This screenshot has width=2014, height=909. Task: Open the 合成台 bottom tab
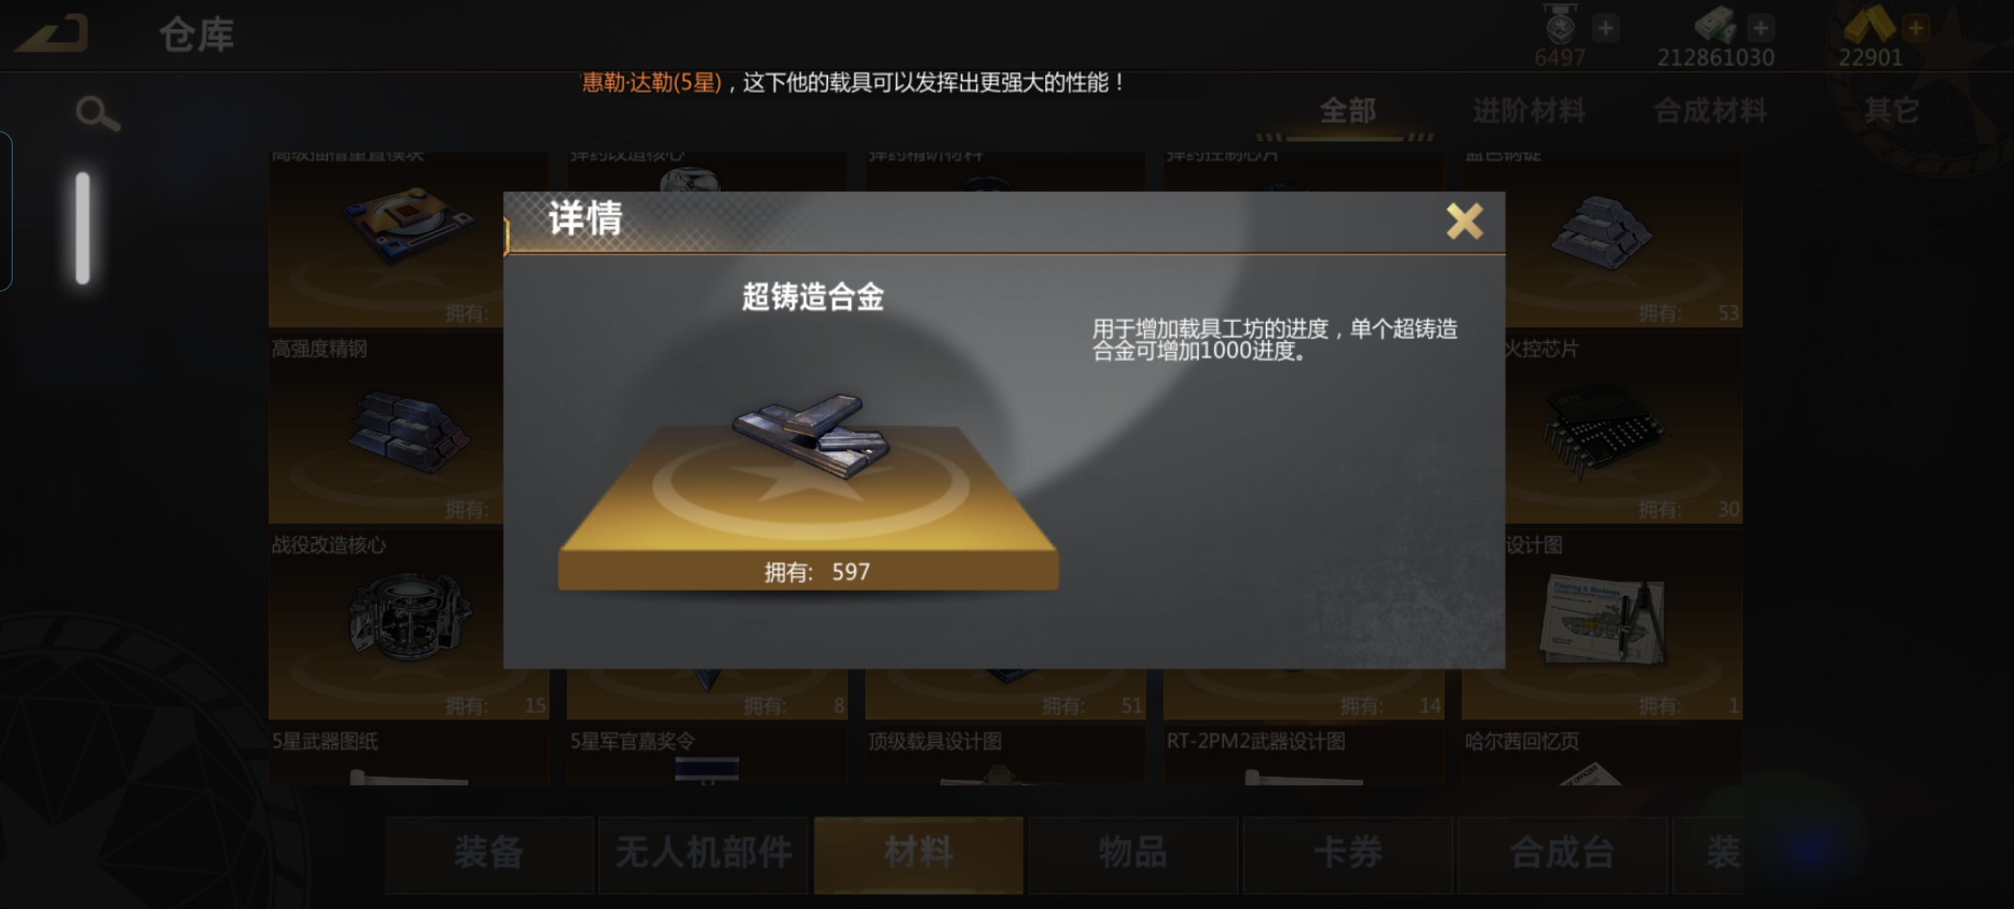click(1562, 854)
